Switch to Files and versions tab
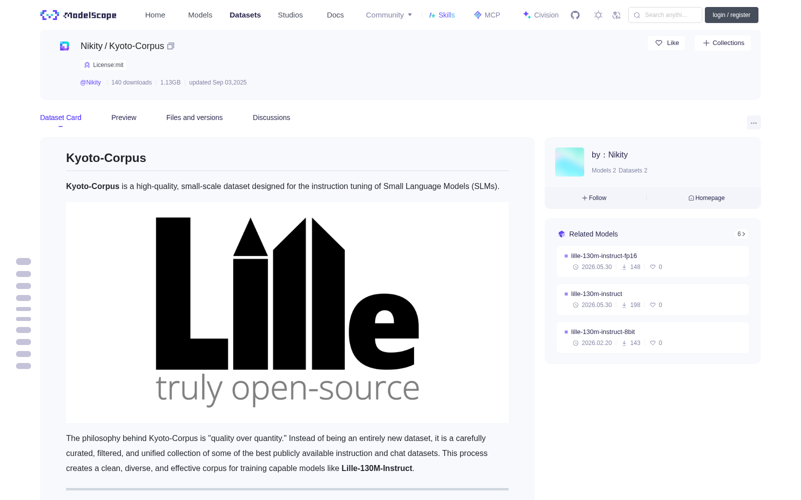Image resolution: width=801 pixels, height=500 pixels. pyautogui.click(x=194, y=117)
